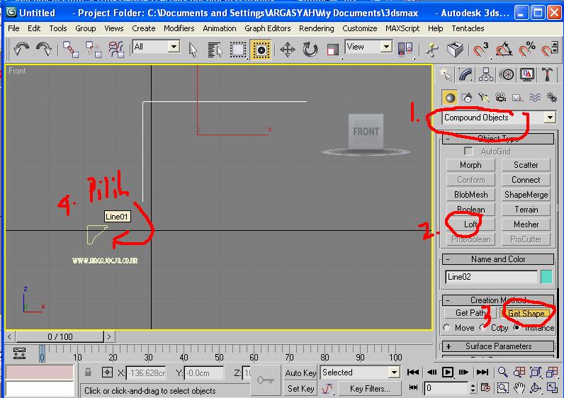Open the Motion command panel tab
Screen dimensions: 564x398
click(x=507, y=75)
